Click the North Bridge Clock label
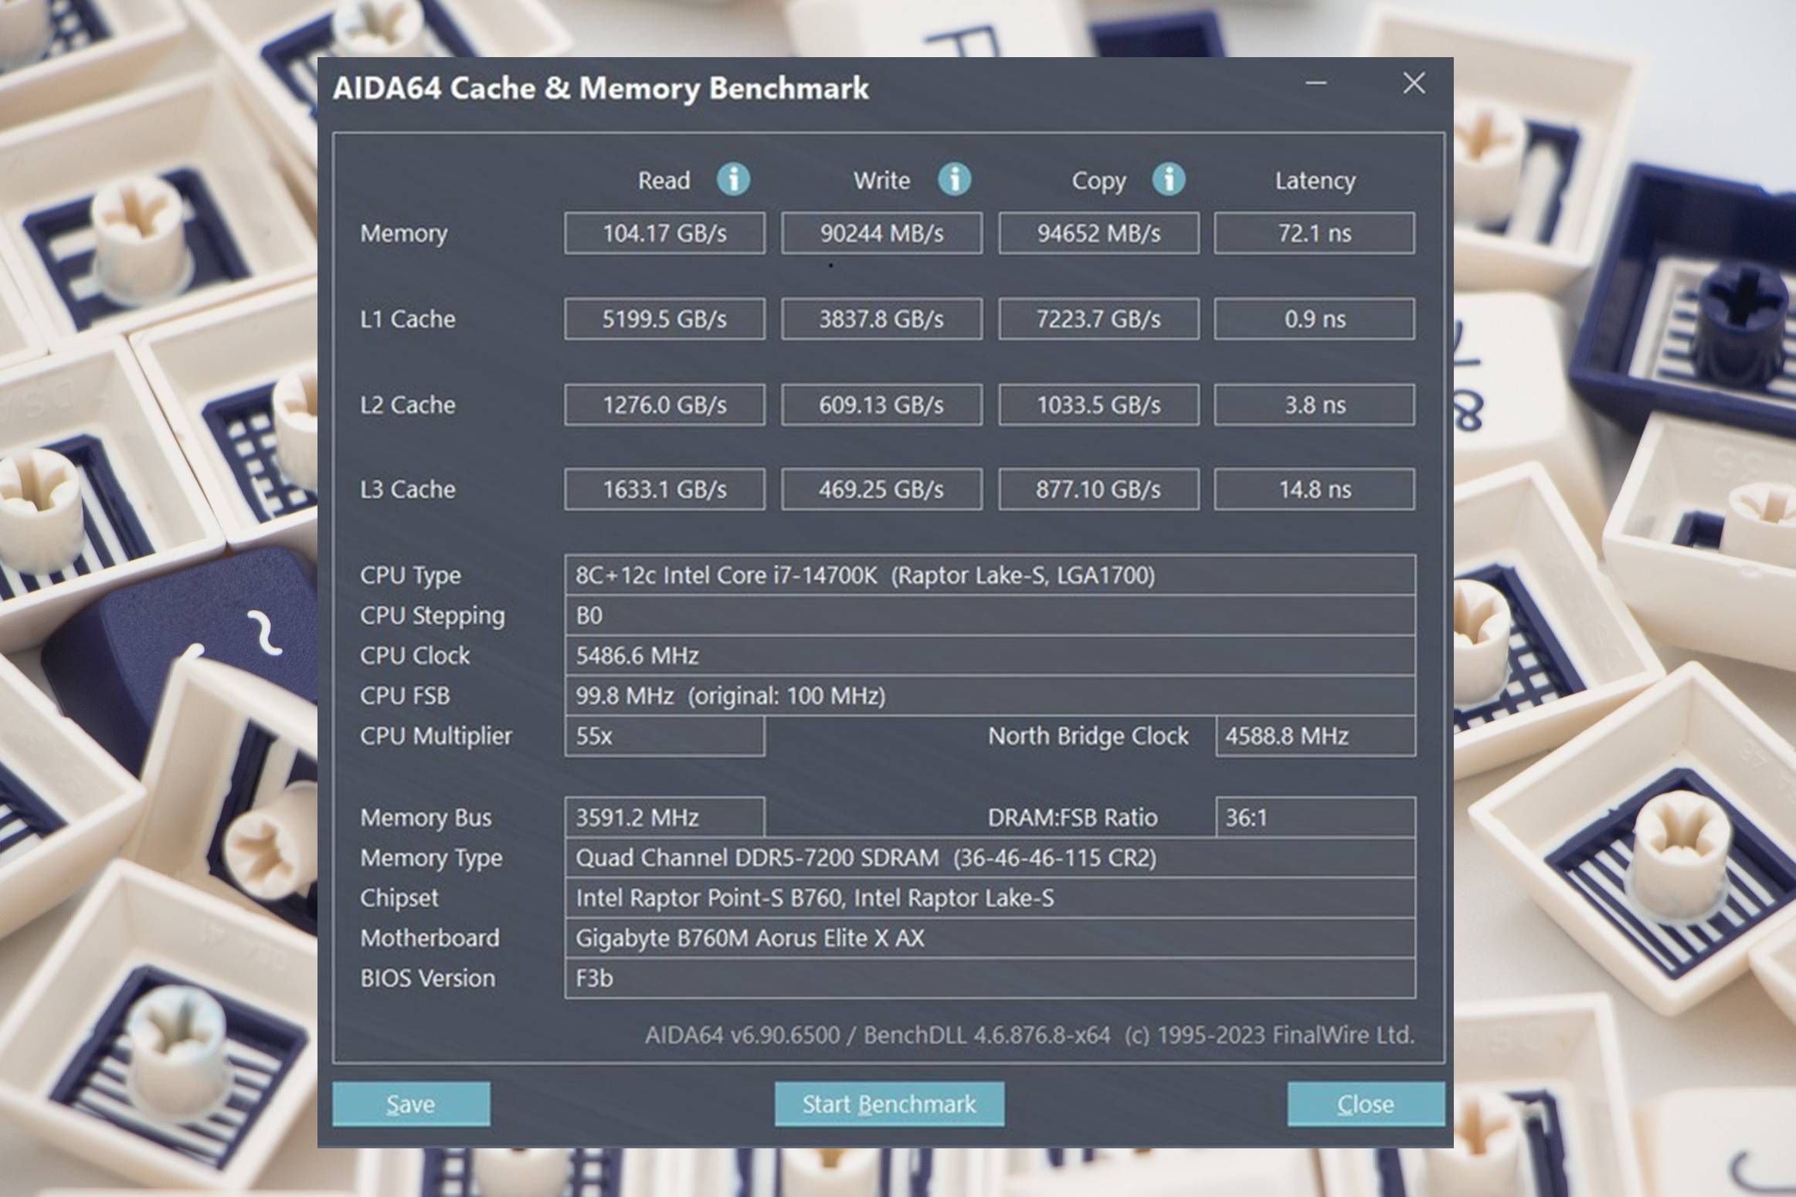Image resolution: width=1796 pixels, height=1197 pixels. pyautogui.click(x=1088, y=736)
